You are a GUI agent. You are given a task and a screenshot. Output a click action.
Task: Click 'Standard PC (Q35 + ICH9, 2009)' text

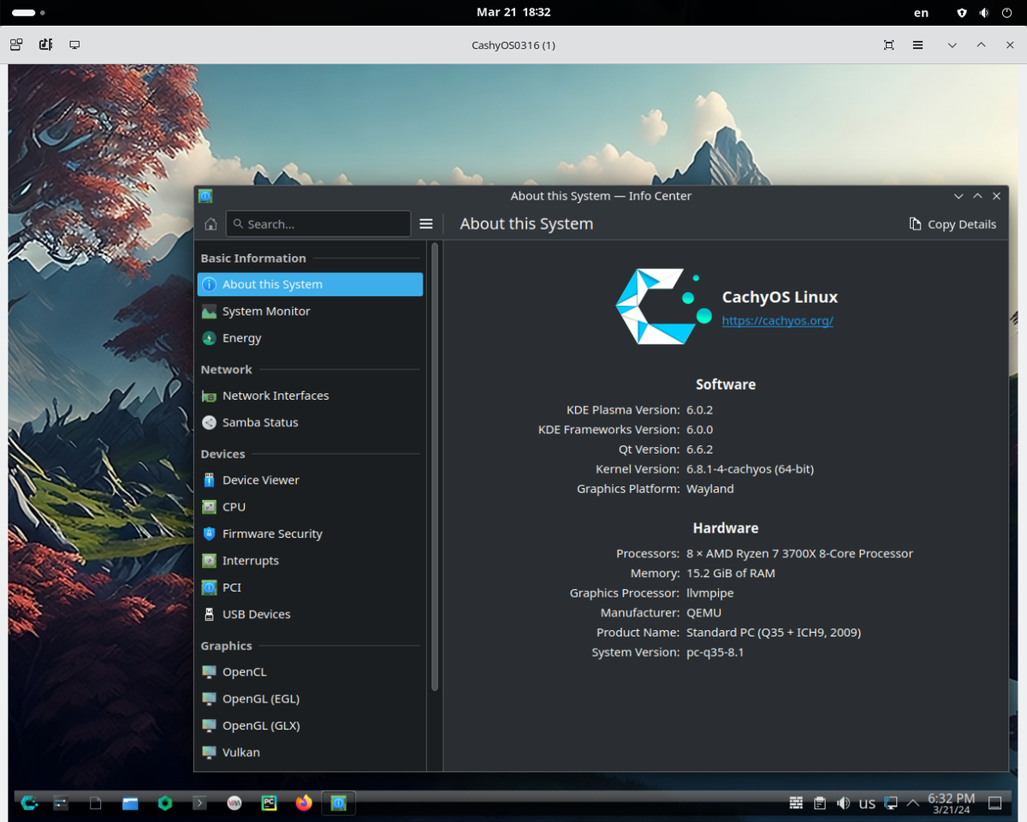coord(774,632)
